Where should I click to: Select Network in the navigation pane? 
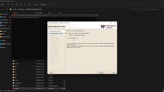[x=3, y=48]
